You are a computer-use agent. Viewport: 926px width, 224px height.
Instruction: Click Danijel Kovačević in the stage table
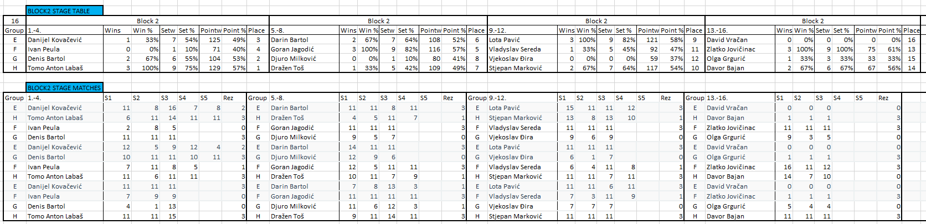[55, 40]
